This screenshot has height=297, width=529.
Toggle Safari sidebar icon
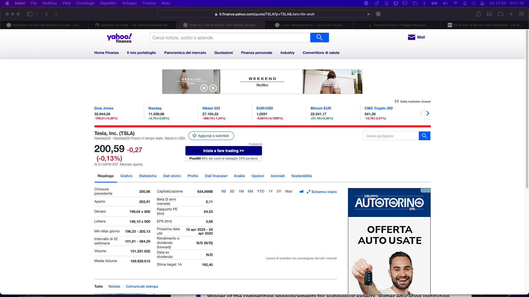[x=30, y=14]
